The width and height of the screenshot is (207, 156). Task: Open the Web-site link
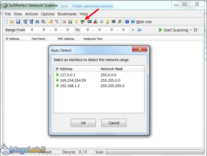click(144, 22)
